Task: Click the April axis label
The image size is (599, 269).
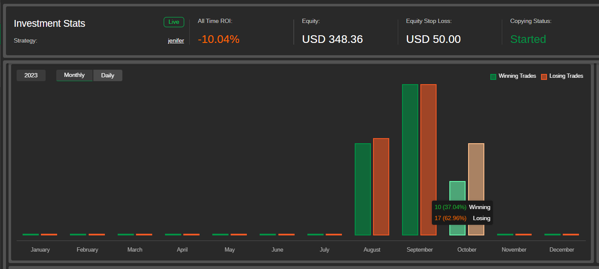Action: click(182, 249)
